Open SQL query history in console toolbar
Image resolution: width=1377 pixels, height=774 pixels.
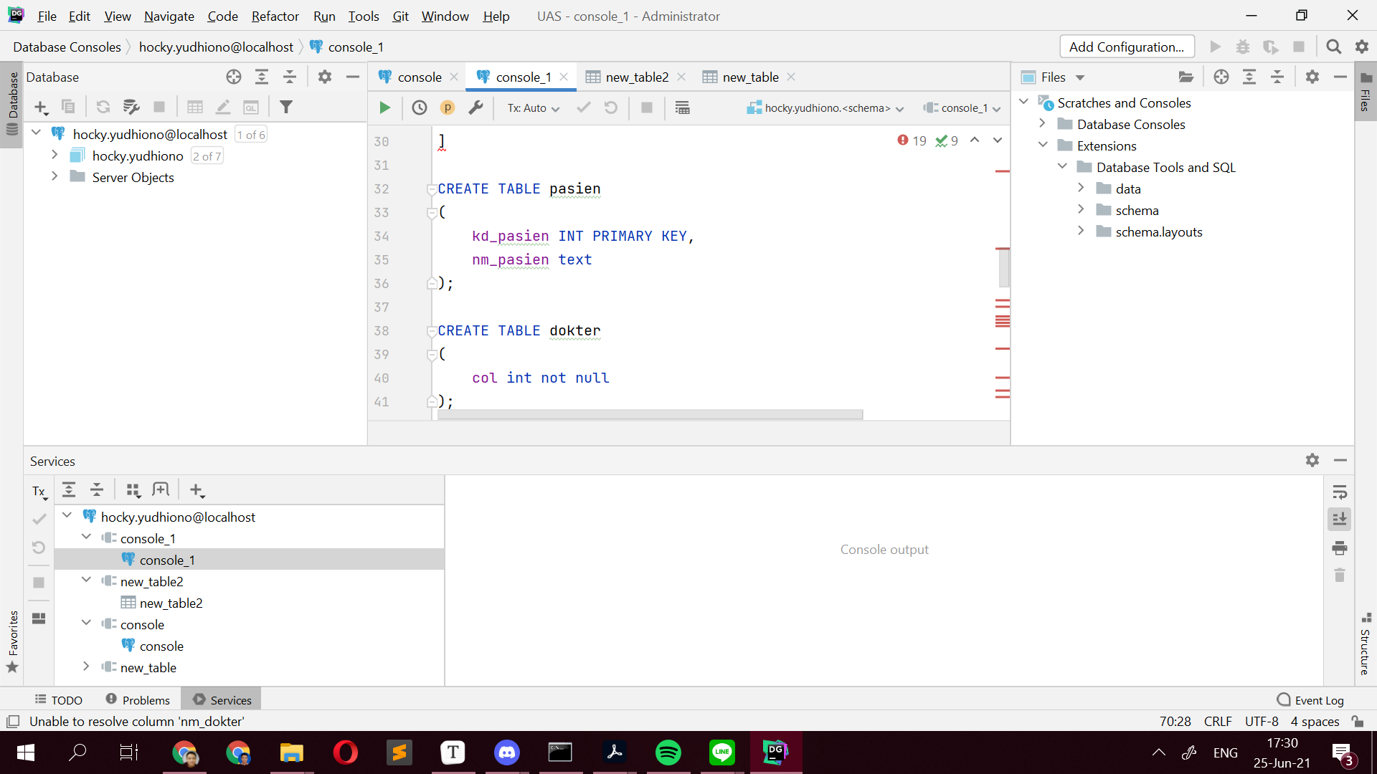[420, 107]
